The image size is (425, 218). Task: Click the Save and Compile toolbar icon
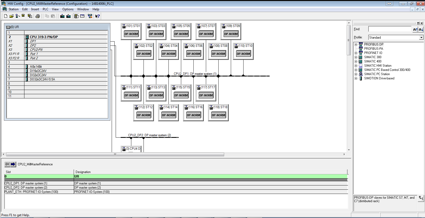(30, 16)
